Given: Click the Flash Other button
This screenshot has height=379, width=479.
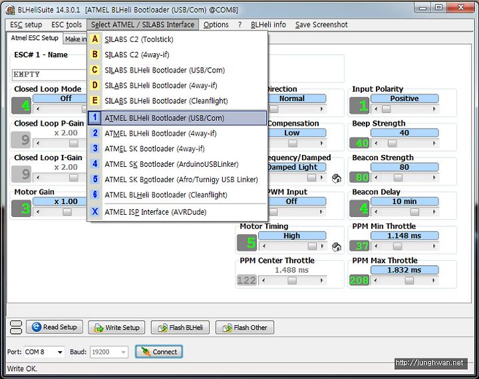Looking at the screenshot, I should point(245,328).
